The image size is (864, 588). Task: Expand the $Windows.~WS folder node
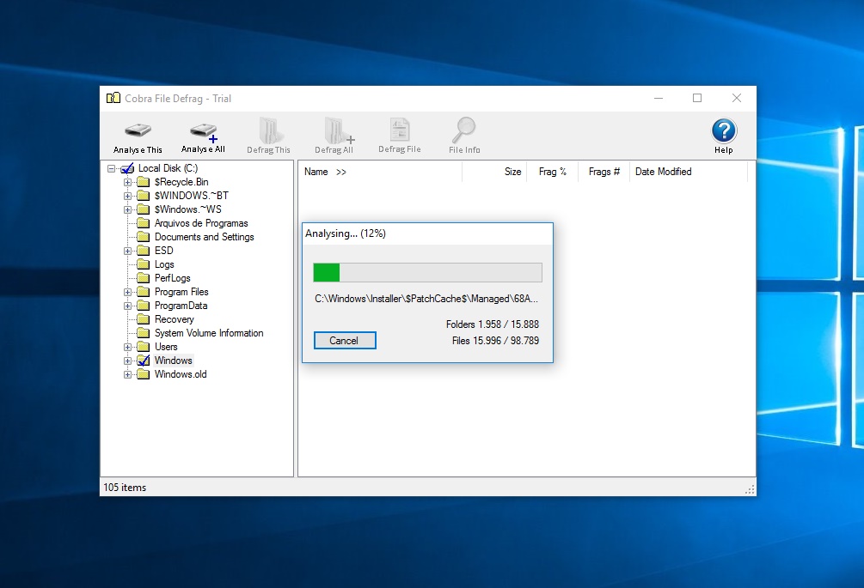[x=128, y=209]
